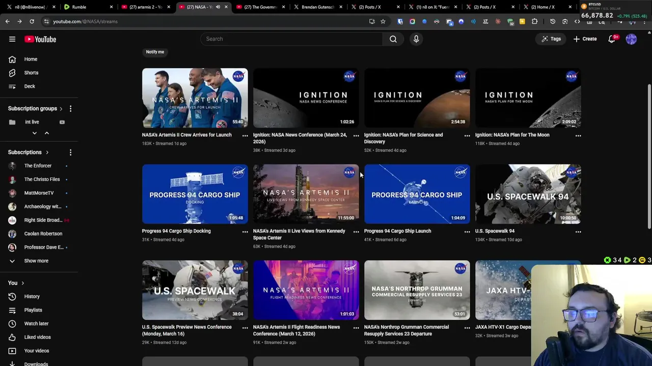Viewport: 652px width, 366px height.
Task: Open options for Progress 94 Launch video
Action: pyautogui.click(x=467, y=232)
